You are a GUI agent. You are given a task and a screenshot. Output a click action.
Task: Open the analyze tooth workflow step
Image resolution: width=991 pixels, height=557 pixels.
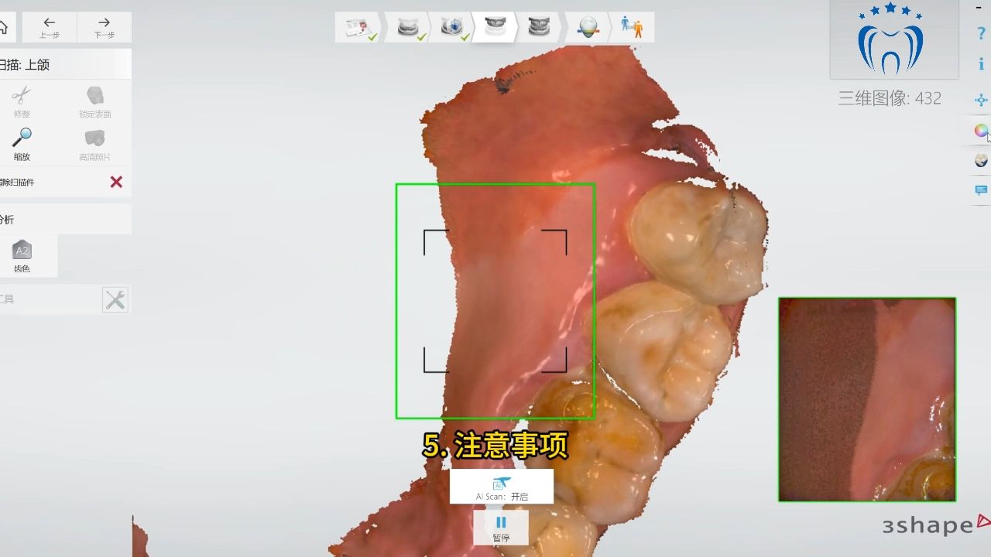click(588, 27)
